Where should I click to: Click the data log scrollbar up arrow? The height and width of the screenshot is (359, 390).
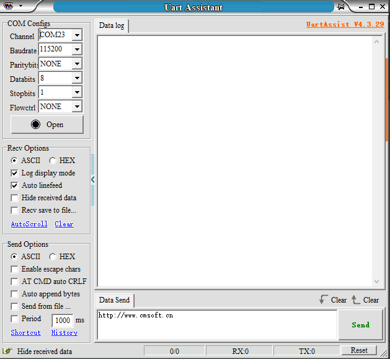(376, 42)
